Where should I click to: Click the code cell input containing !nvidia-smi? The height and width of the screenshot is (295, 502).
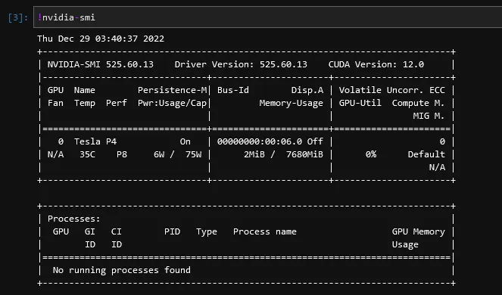point(267,17)
